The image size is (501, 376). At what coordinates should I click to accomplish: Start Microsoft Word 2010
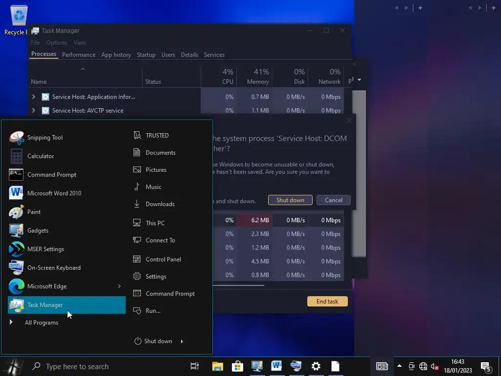point(67,193)
